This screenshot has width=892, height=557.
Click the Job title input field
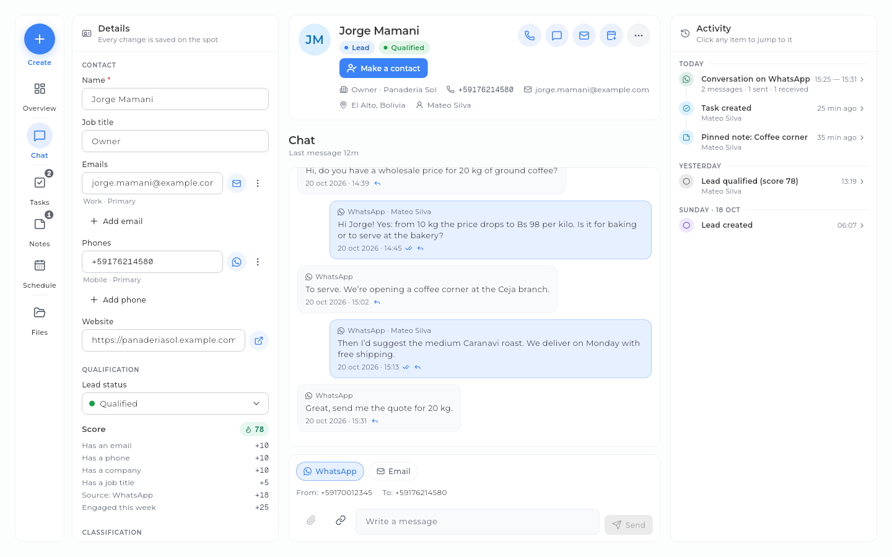(x=175, y=141)
